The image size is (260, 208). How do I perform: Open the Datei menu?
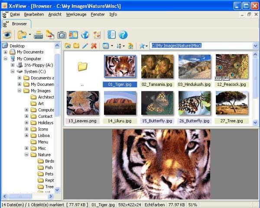pos(15,15)
